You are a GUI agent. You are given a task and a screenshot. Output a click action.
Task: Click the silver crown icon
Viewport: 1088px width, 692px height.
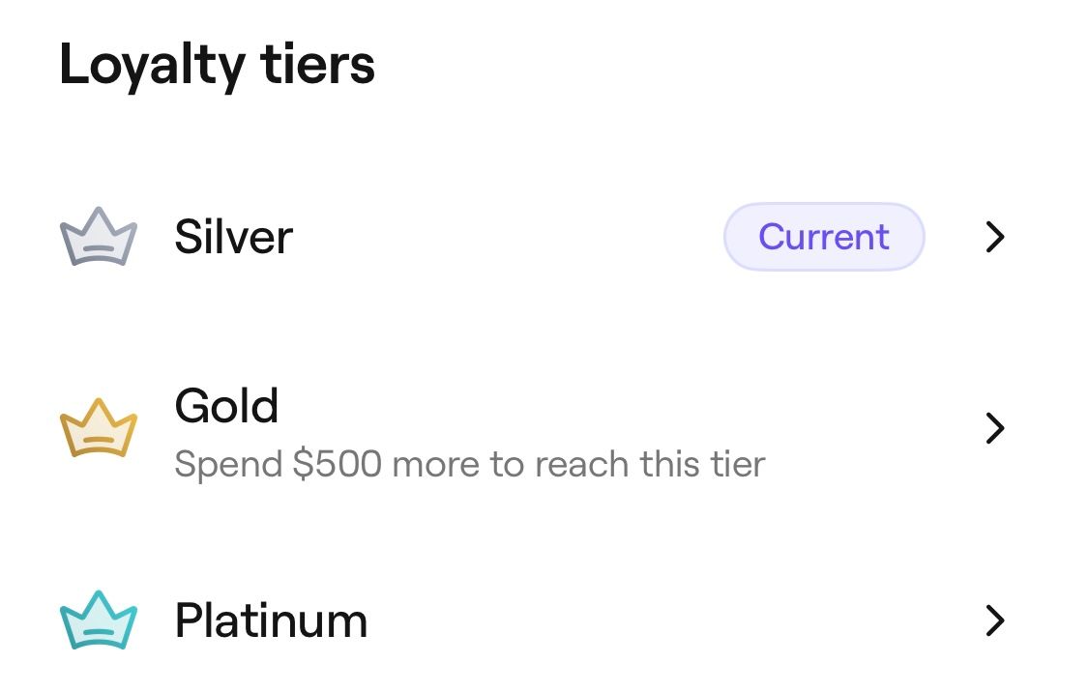pos(98,237)
